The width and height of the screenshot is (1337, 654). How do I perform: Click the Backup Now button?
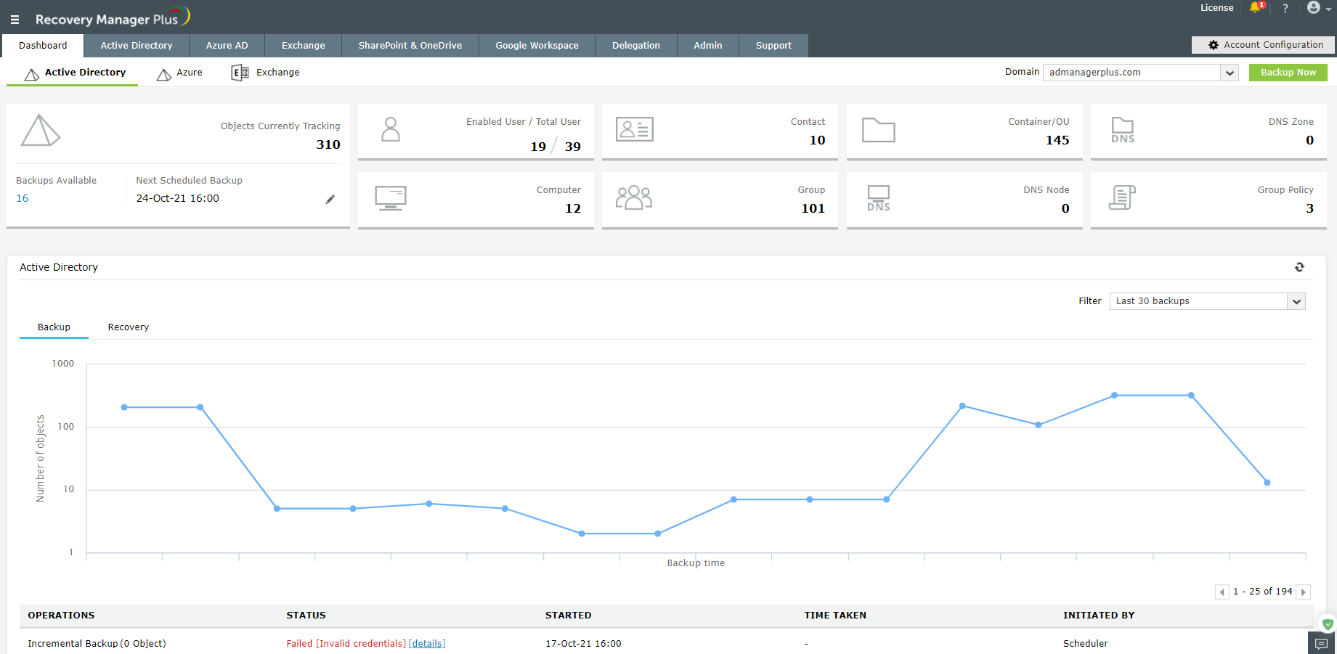pos(1288,72)
